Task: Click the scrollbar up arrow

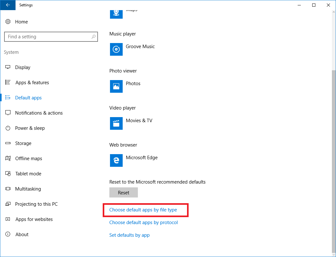Action: 333,12
